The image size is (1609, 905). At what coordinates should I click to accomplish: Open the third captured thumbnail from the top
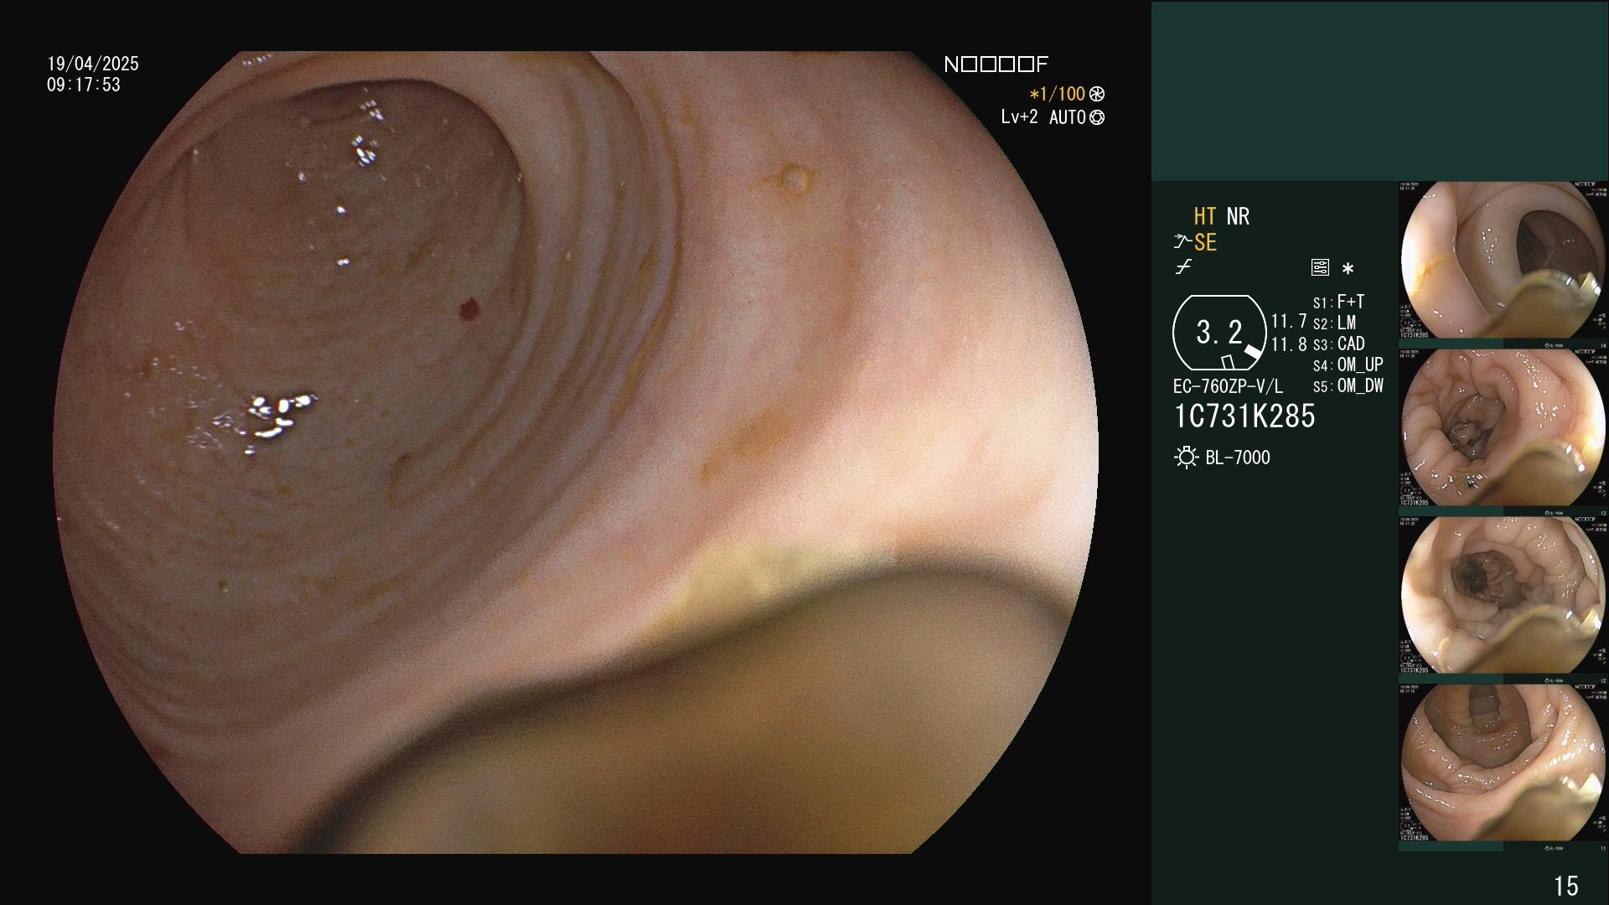click(1503, 596)
